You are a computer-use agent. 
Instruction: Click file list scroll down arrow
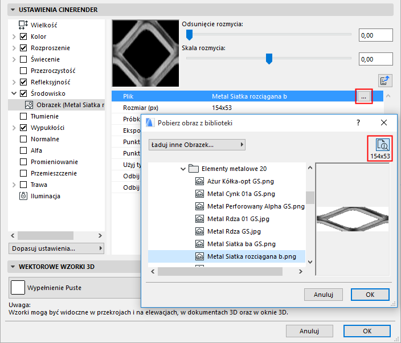[x=310, y=262]
